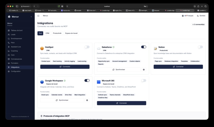Viewport: 214px width, 127px height.
Task: Open the Français language selector
Action: coord(187,16)
